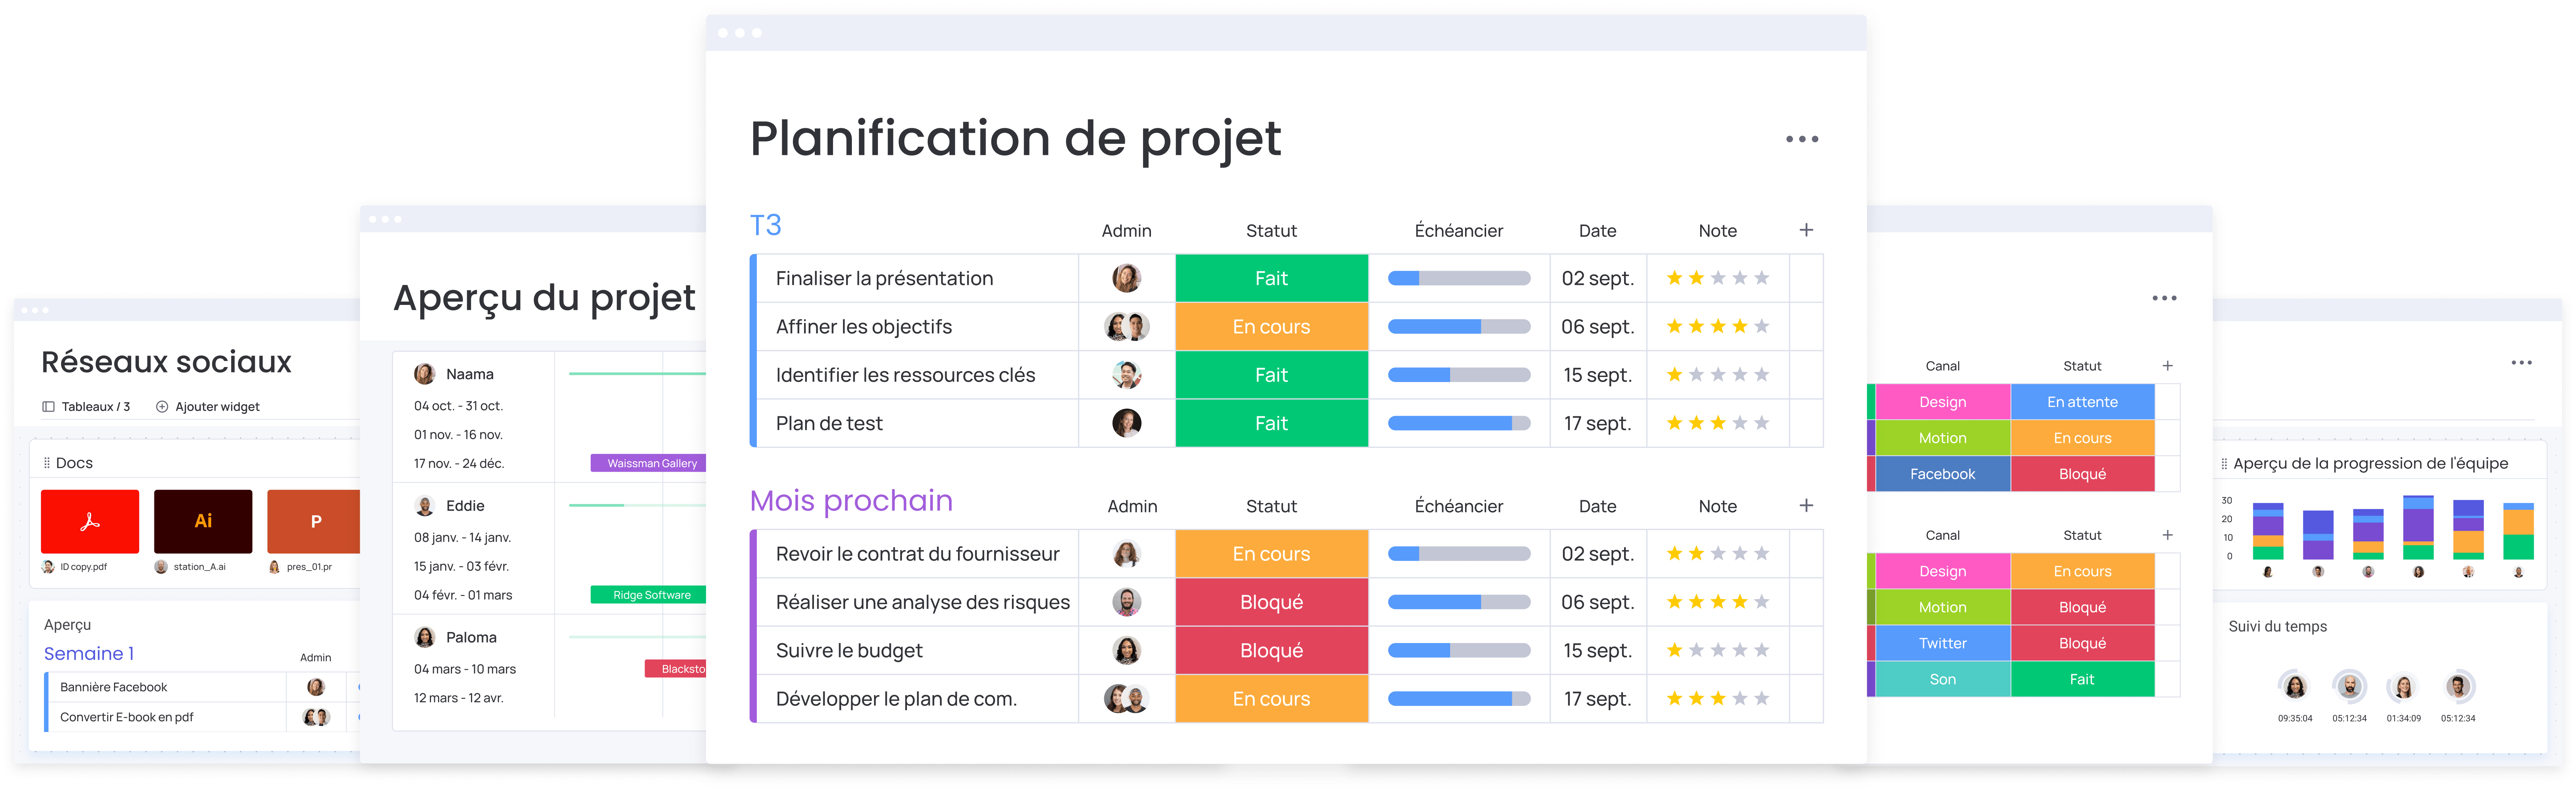Click the Paloma avatar in Aperçu du projet
Image resolution: width=2576 pixels, height=793 pixels.
pos(424,637)
